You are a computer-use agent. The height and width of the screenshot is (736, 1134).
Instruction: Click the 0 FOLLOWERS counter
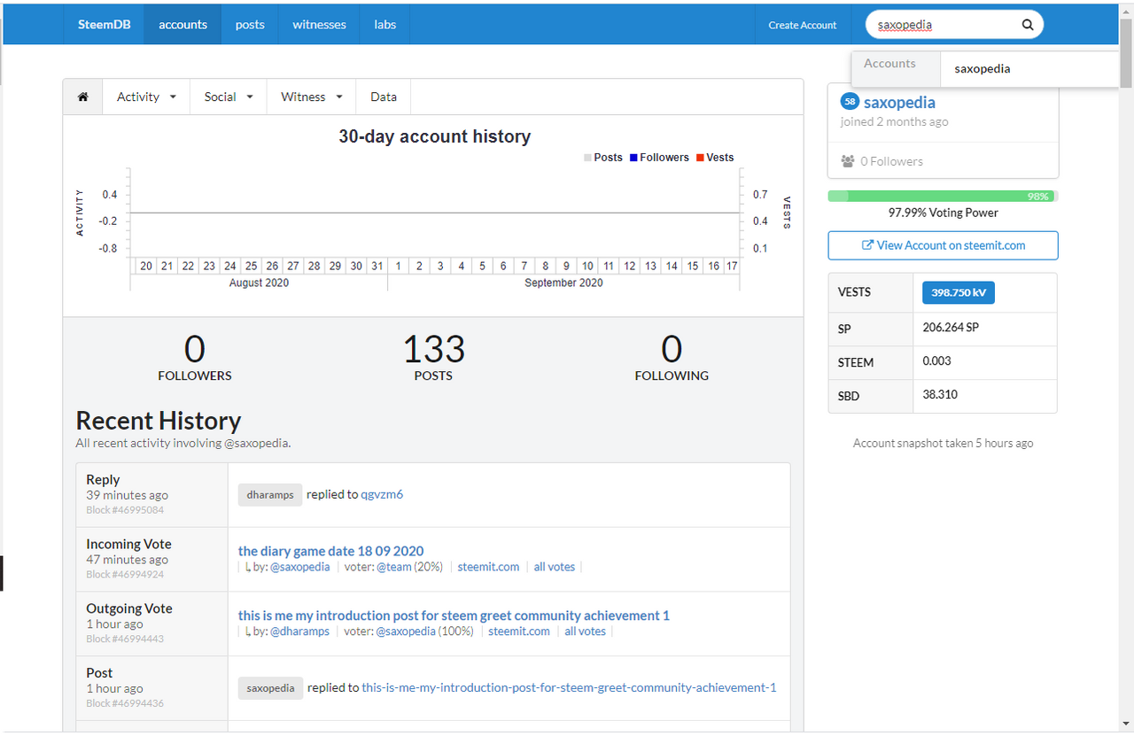[x=195, y=357]
